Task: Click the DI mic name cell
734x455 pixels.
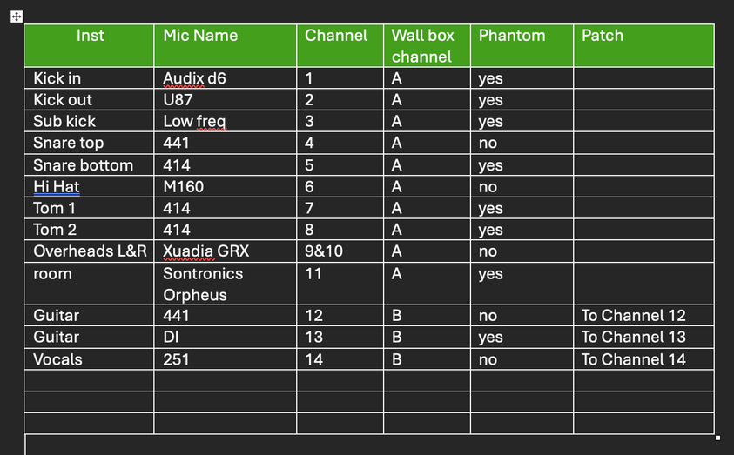Action: pyautogui.click(x=171, y=338)
